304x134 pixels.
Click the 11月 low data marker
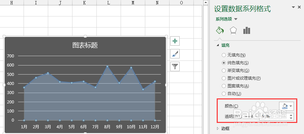(143, 89)
